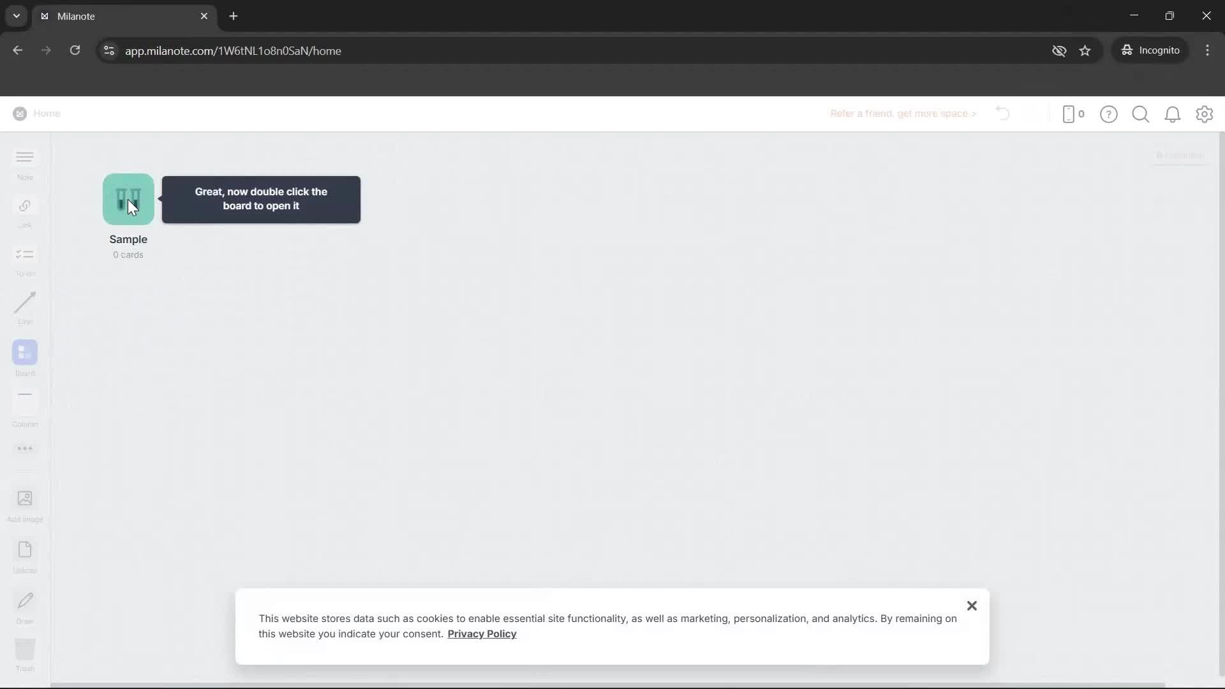Screen dimensions: 1225x689
Task: Expand the more tools ellipsis menu
Action: 24,448
